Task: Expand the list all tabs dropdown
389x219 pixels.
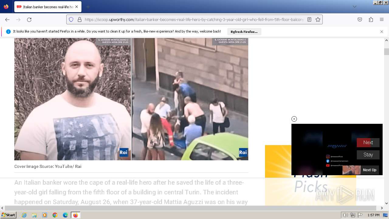Action: 354,7
